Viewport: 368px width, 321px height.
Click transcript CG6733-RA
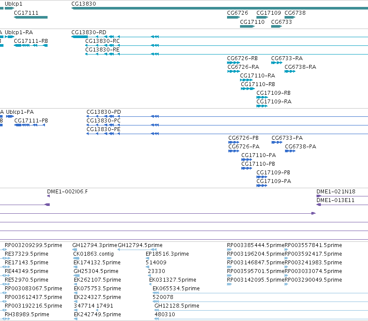(x=287, y=58)
